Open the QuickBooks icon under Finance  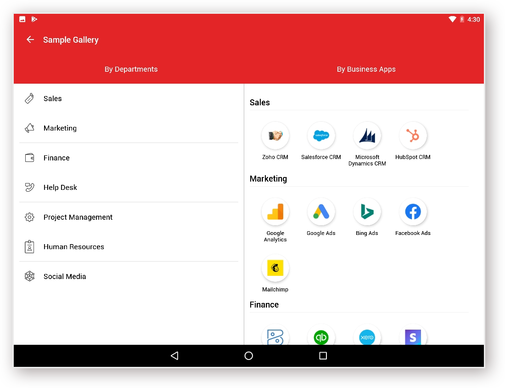pos(321,336)
